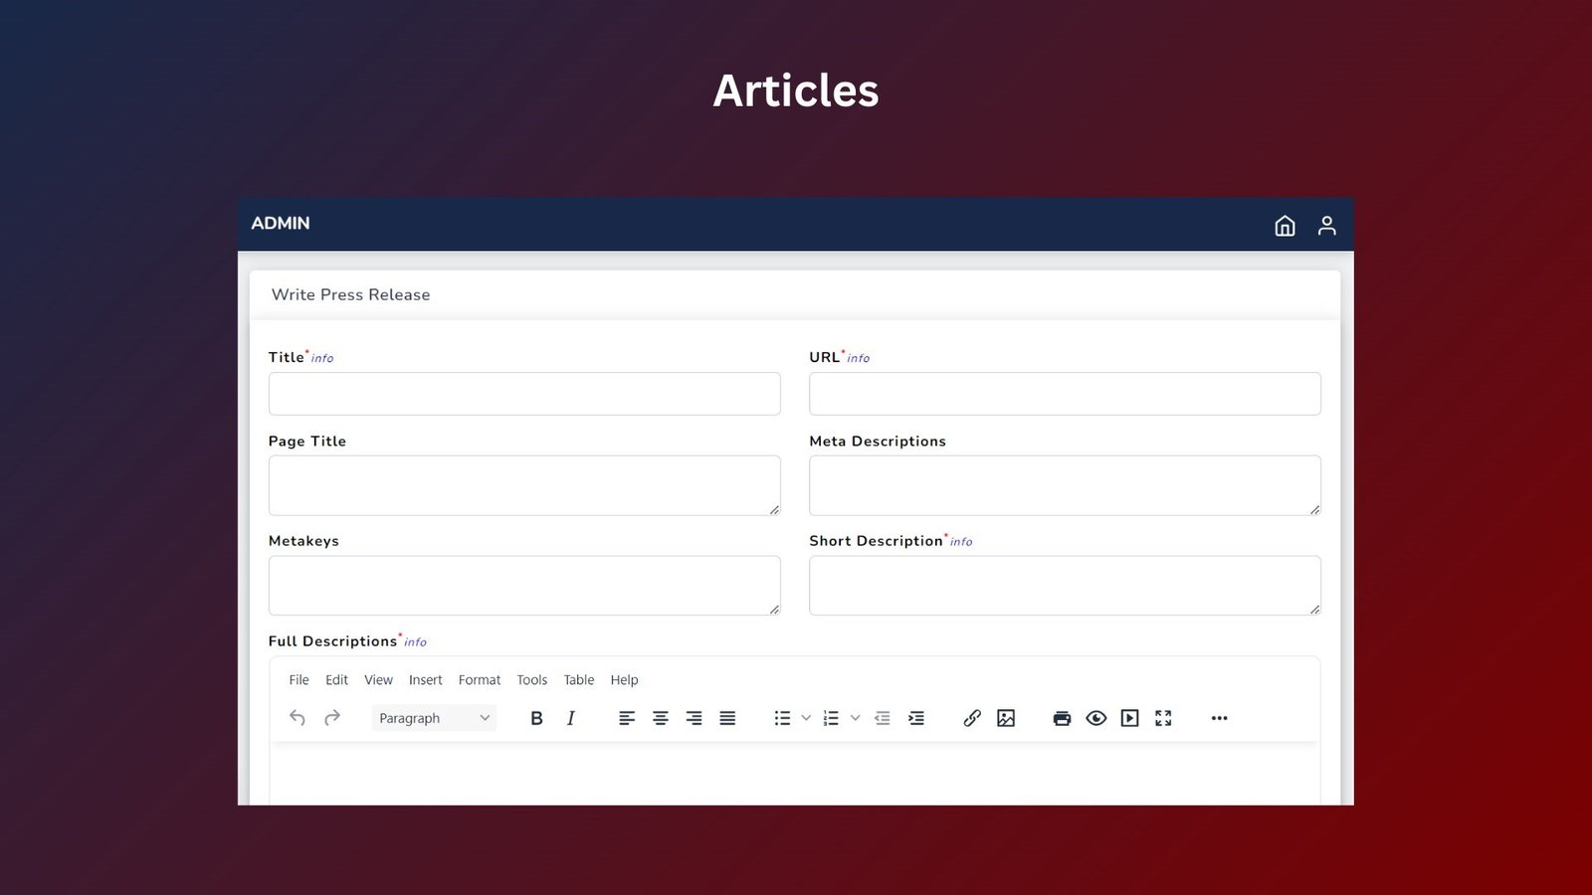Click the info link beside Short Description
Image resolution: width=1592 pixels, height=895 pixels.
pos(961,542)
